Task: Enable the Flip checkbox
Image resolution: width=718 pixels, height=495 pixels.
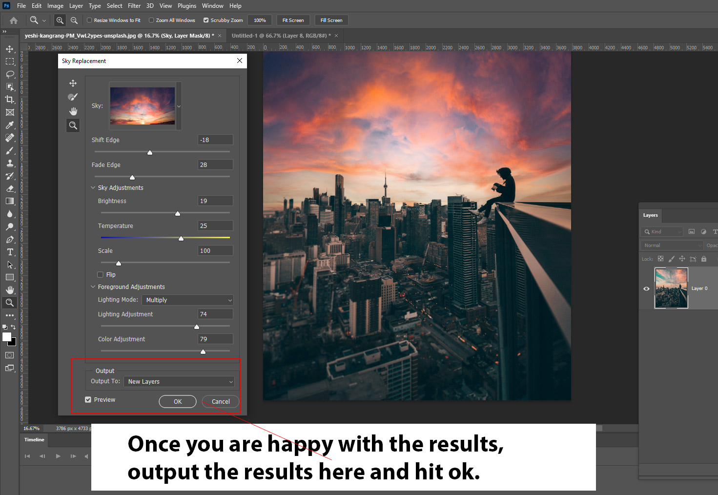Action: click(101, 275)
